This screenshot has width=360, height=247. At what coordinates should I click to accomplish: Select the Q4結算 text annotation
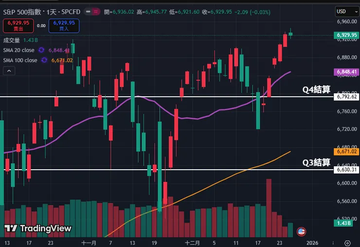[x=316, y=89]
